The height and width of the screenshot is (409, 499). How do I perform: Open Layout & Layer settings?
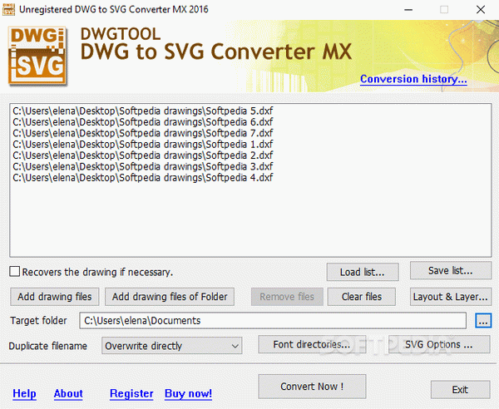pos(451,297)
